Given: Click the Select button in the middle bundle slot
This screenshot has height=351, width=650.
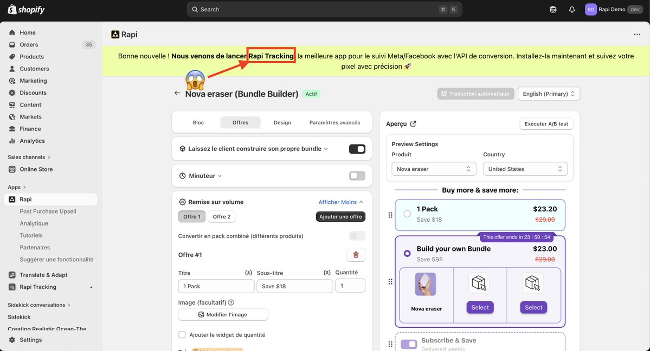Looking at the screenshot, I should tap(480, 308).
